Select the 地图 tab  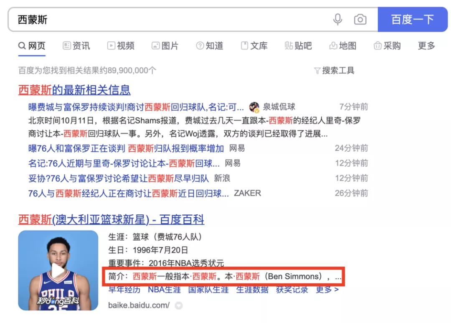click(x=343, y=46)
